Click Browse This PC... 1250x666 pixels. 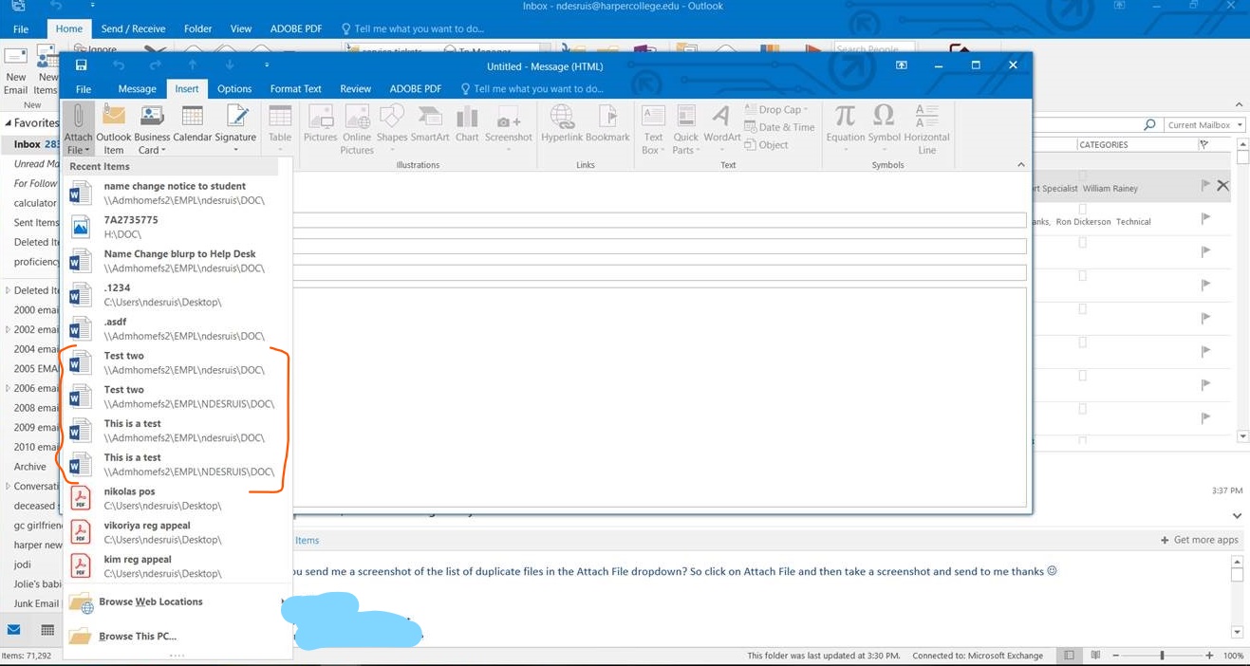pos(177,637)
